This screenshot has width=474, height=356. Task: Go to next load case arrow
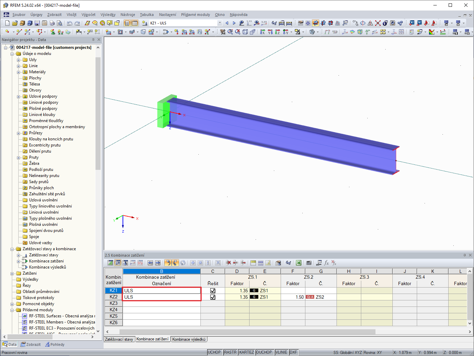coord(234,23)
